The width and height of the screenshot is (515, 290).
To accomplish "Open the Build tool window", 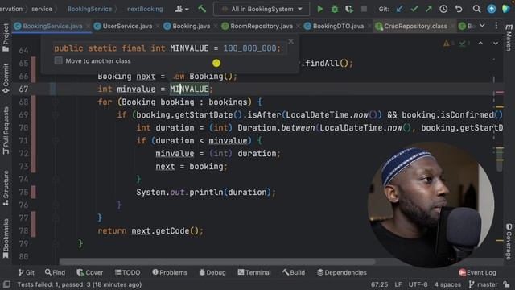I will pos(294,272).
